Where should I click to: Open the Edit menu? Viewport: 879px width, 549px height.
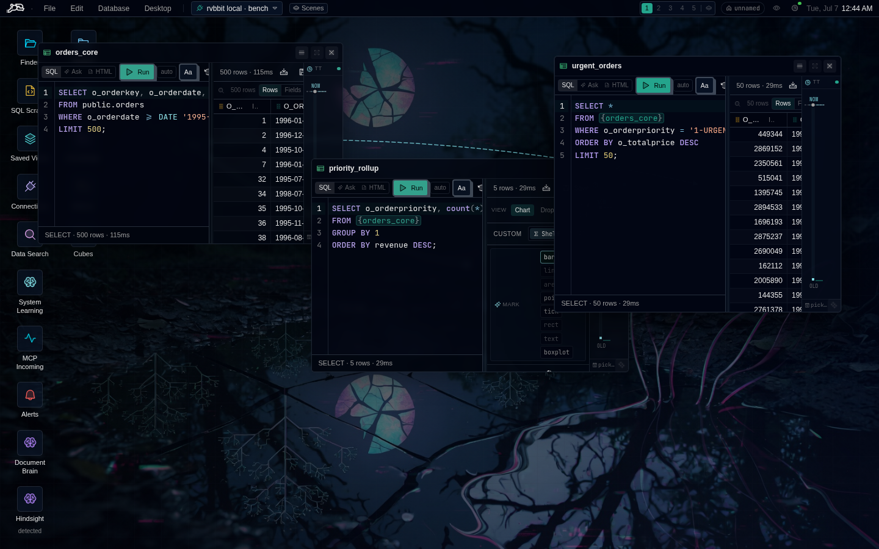[x=77, y=8]
